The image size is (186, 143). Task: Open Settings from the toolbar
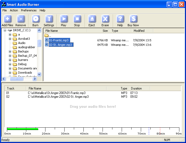click(x=49, y=19)
